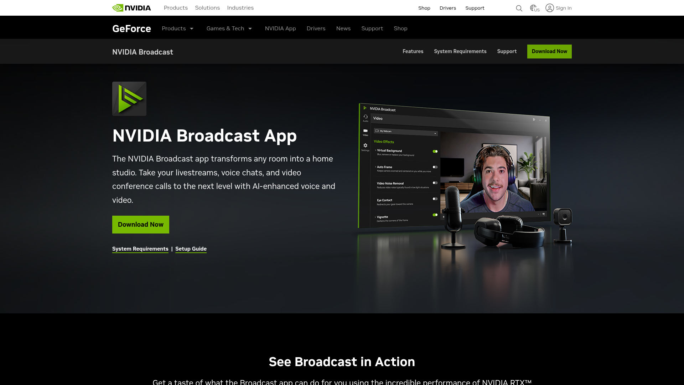The height and width of the screenshot is (385, 684).
Task: Enable the Auto Frame toggle
Action: pos(435,167)
